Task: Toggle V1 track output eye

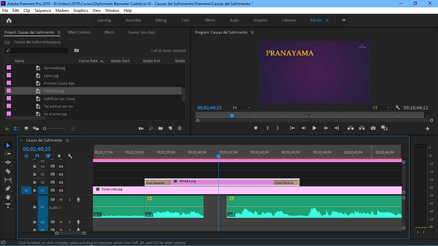Action: pos(61,191)
